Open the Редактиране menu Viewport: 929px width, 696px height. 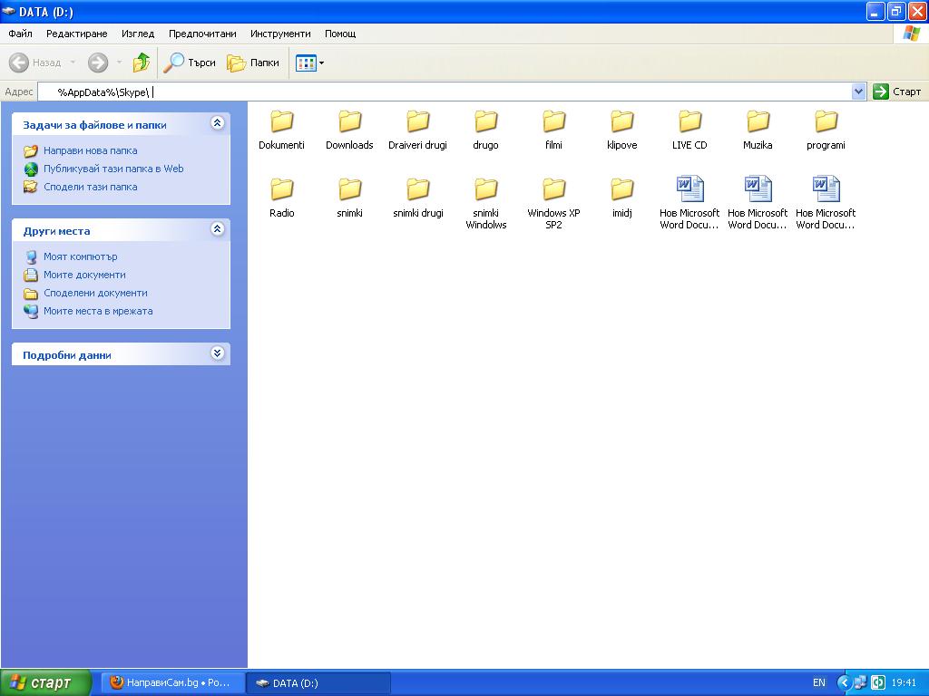77,34
